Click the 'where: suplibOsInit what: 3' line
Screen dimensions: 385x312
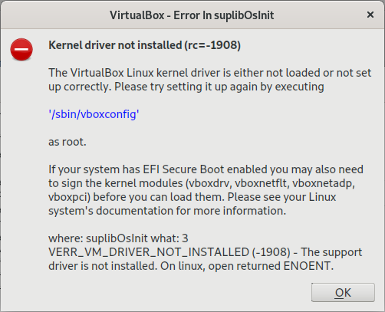(x=118, y=238)
